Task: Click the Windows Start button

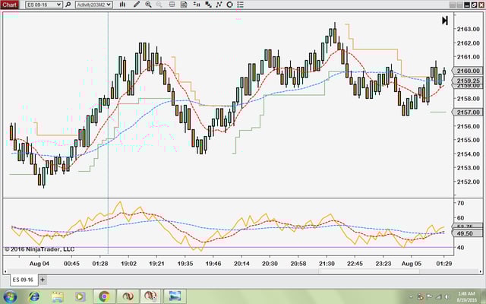Action: [x=11, y=296]
